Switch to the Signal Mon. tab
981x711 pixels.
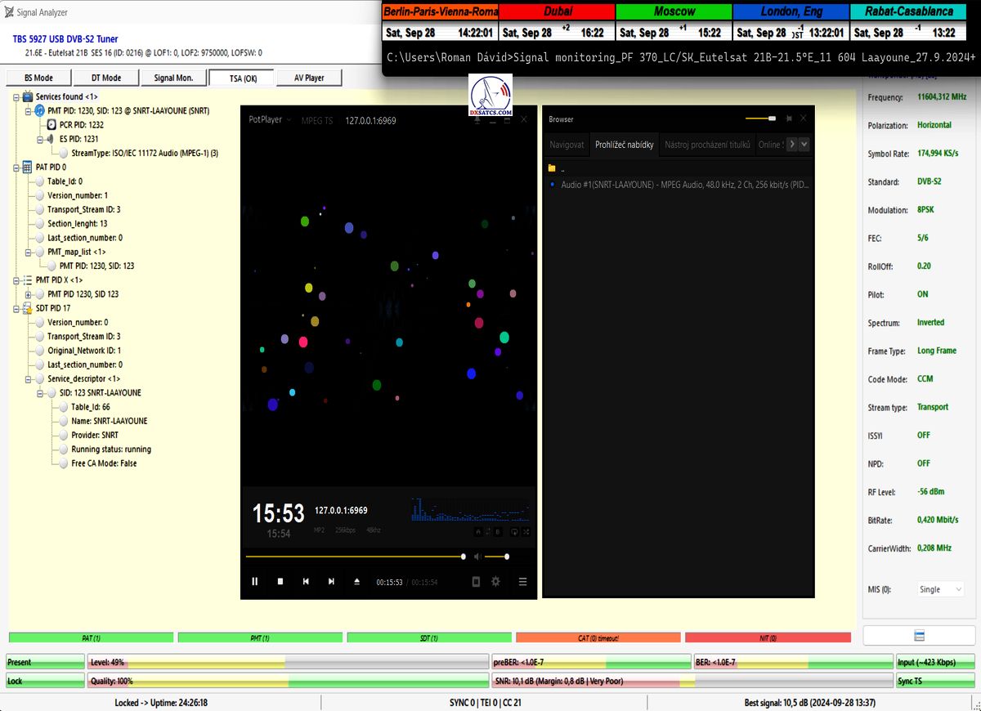click(173, 78)
